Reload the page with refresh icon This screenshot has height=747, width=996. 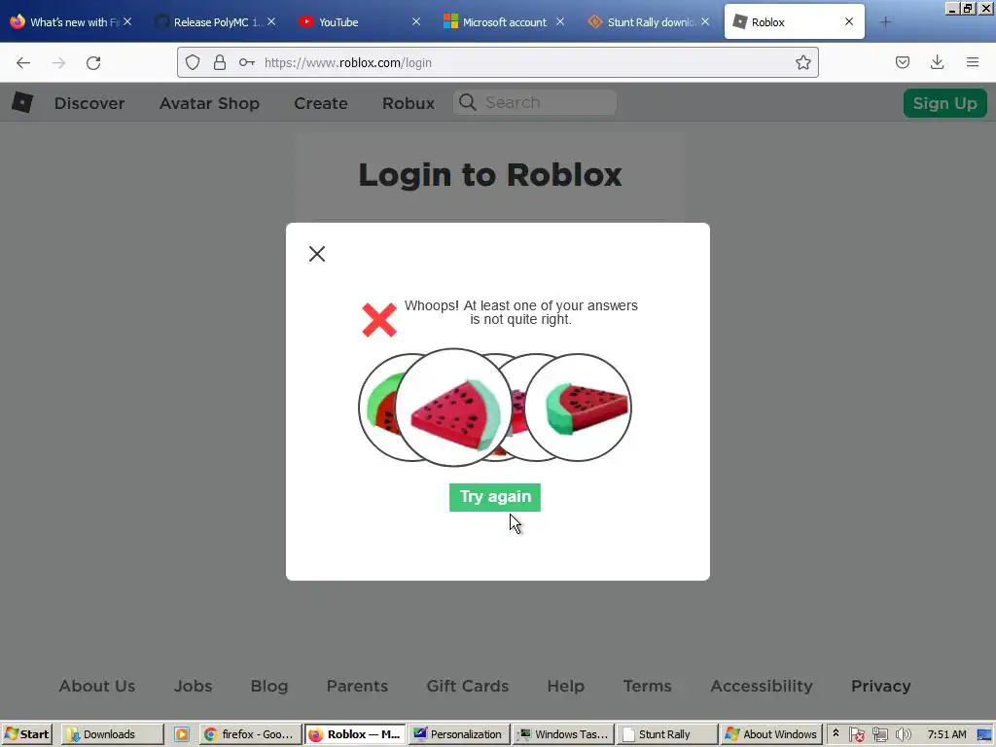[93, 62]
